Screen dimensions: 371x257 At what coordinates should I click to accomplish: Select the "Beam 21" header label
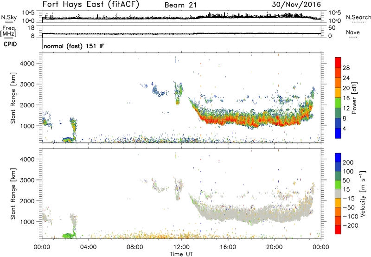(180, 5)
